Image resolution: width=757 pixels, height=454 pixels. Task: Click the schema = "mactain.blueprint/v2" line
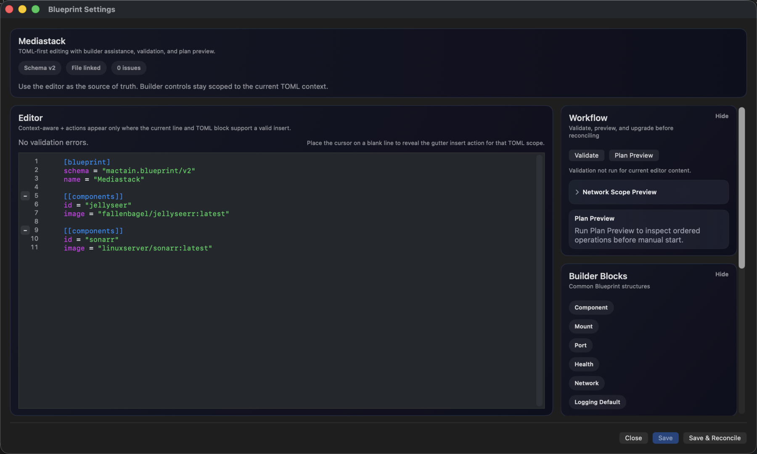[x=129, y=171]
